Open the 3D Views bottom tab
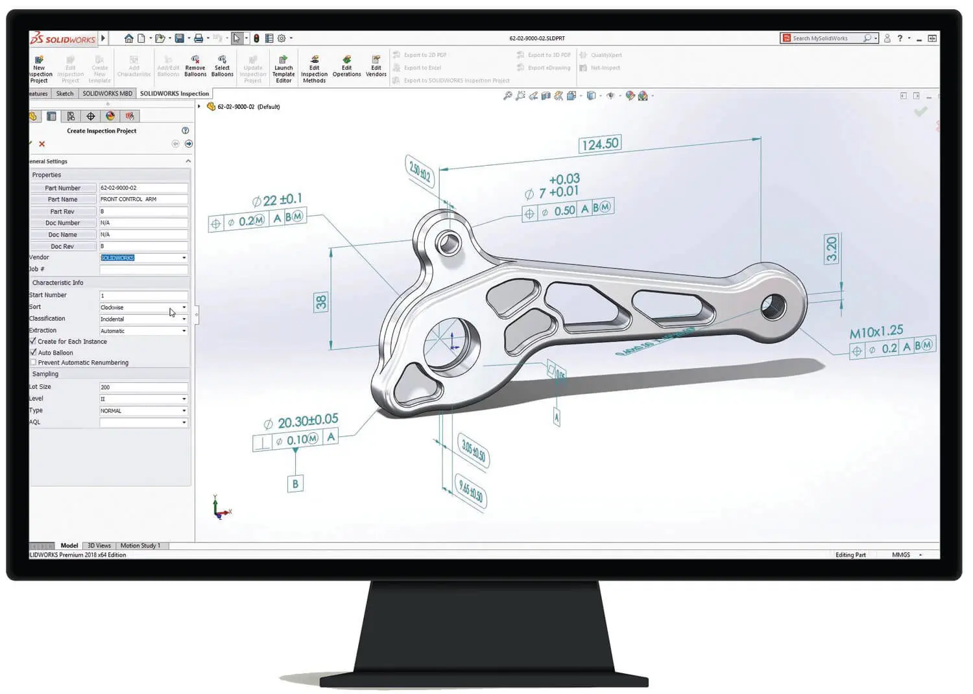973x694 pixels. (99, 546)
